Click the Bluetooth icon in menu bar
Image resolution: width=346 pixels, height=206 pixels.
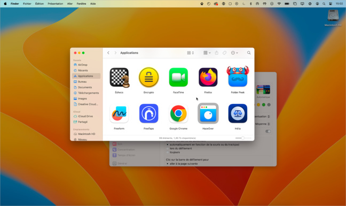(x=250, y=4)
